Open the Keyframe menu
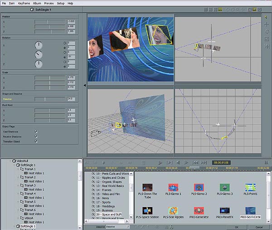This screenshot has height=230, width=272. coord(24,3)
